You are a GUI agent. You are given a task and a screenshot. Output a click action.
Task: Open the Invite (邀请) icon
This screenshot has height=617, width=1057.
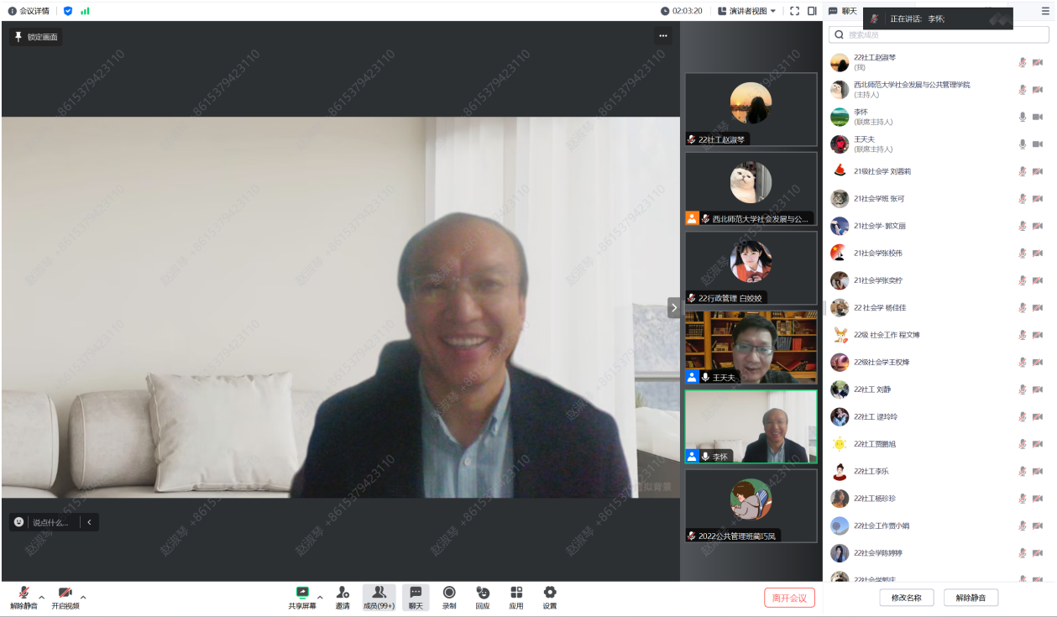tap(343, 593)
